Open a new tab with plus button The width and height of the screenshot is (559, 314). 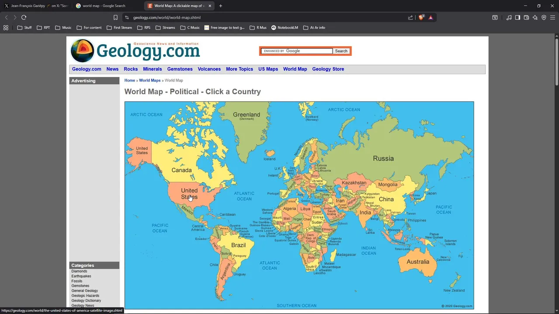[x=221, y=6]
